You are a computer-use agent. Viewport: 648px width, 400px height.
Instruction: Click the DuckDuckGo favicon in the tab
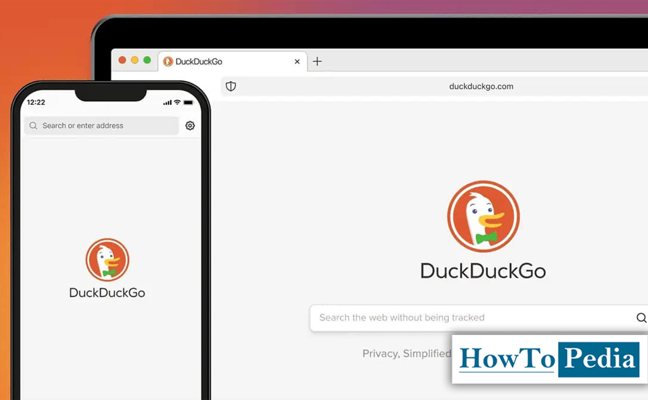click(x=168, y=61)
